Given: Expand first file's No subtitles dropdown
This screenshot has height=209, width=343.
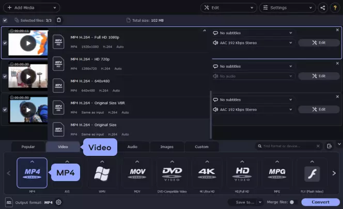Looking at the screenshot, I should [253, 33].
